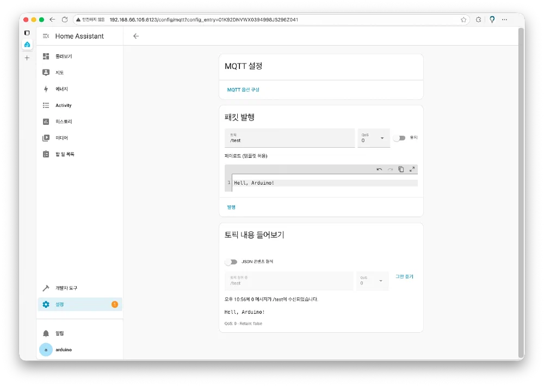Open the QoS dropdown in 패킷 발행 section
Screen dimensions: 544x386
click(x=373, y=137)
